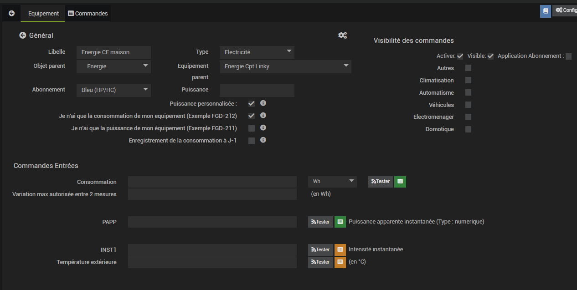Check the Climatisation visibility checkbox
The width and height of the screenshot is (577, 290).
[468, 81]
